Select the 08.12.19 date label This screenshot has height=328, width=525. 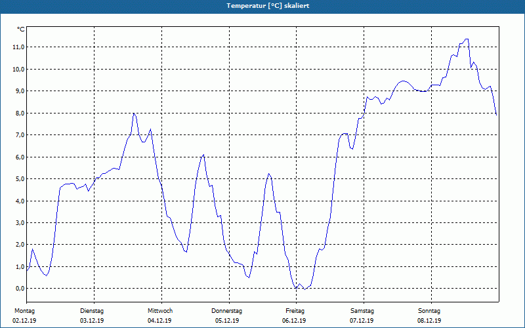pyautogui.click(x=429, y=321)
